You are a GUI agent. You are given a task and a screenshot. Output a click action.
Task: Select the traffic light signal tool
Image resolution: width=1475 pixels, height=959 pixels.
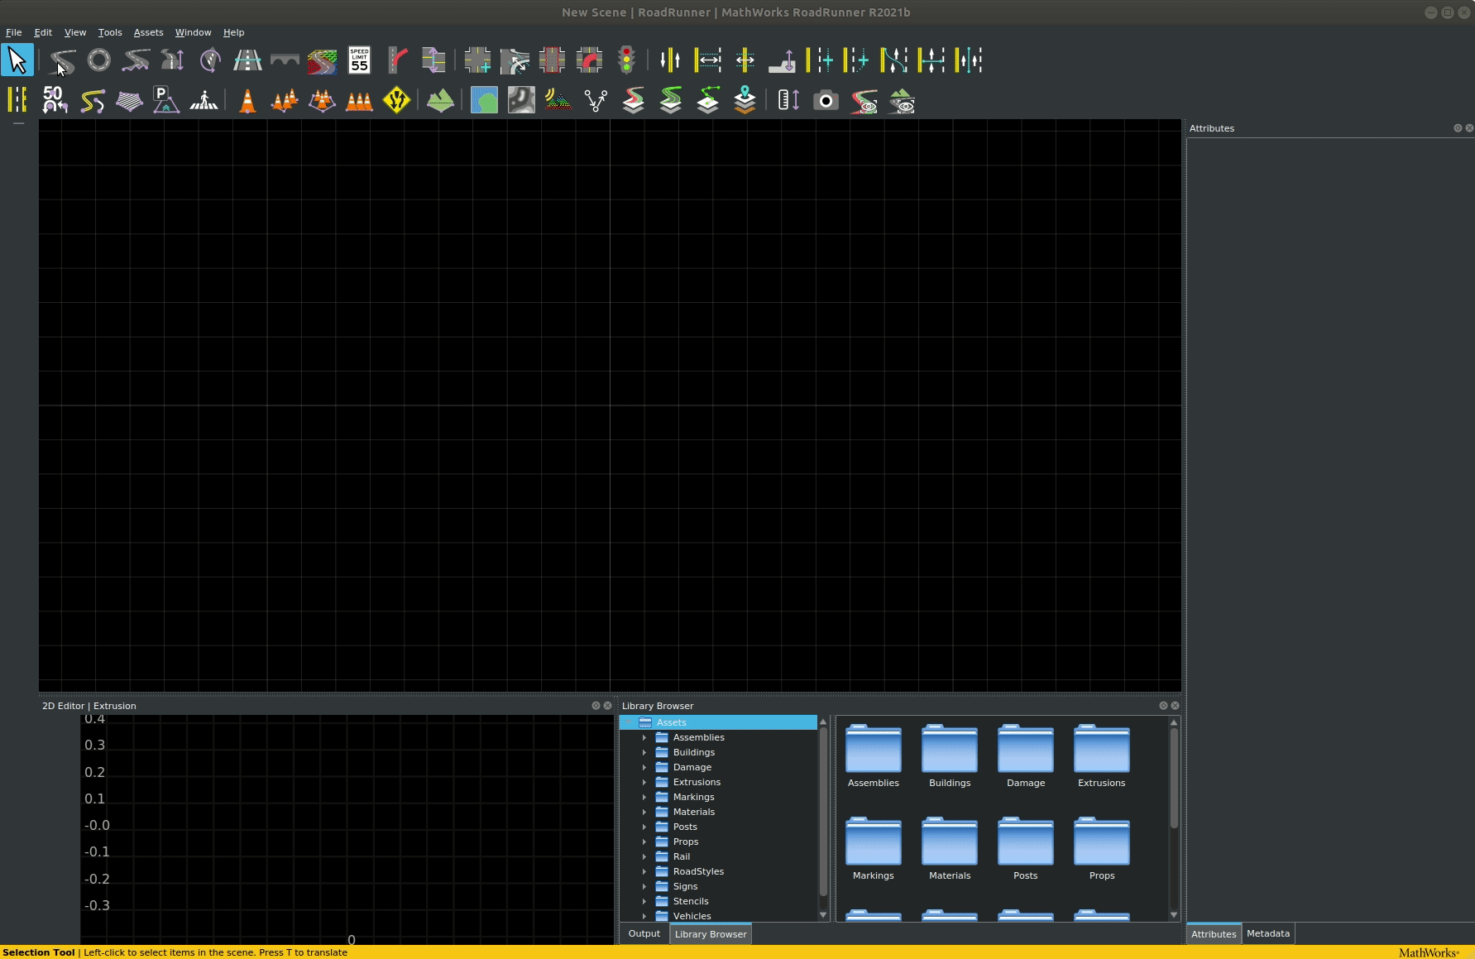[x=627, y=60]
